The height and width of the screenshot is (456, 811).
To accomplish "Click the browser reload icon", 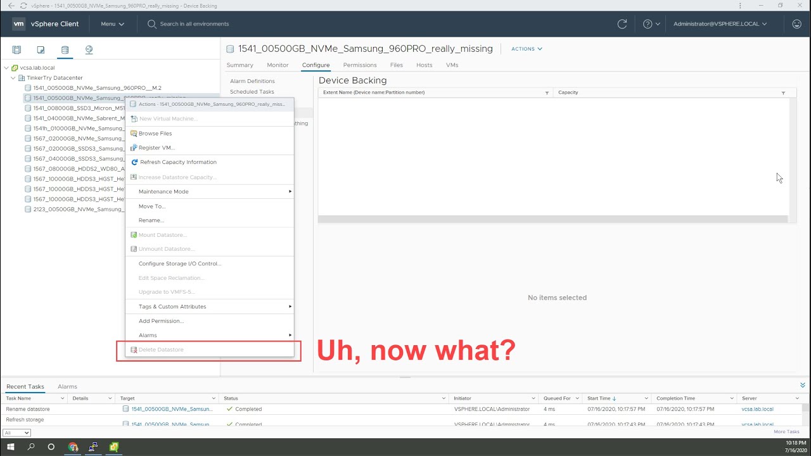I will [x=23, y=6].
